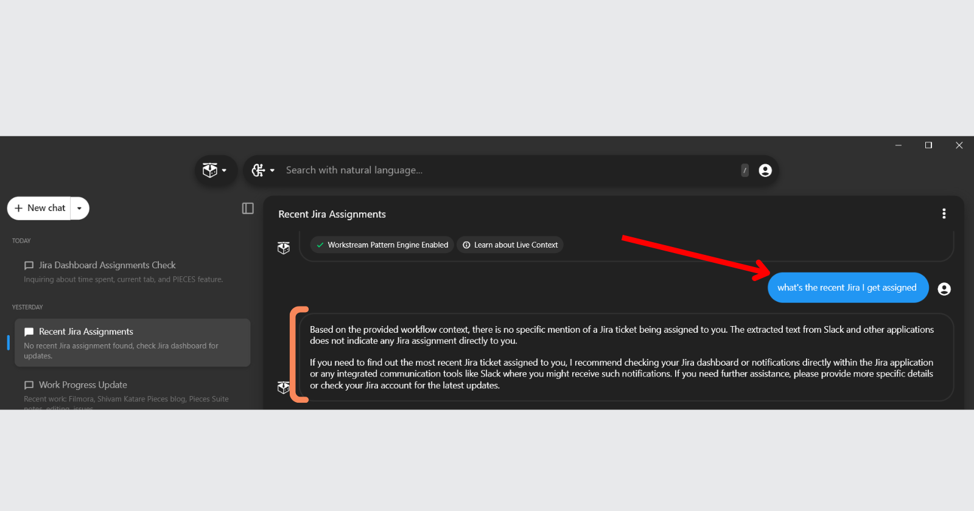Open the copilot view switcher icon
Image resolution: width=974 pixels, height=511 pixels.
click(x=259, y=170)
